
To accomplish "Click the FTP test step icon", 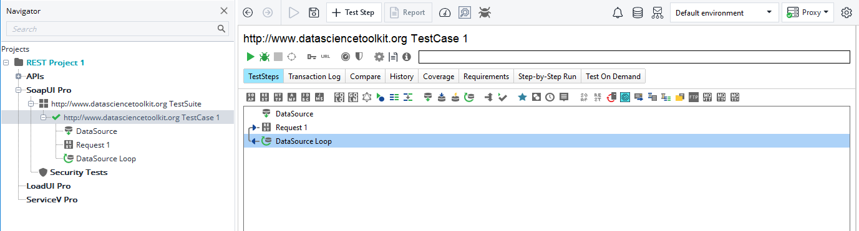I will [x=693, y=97].
